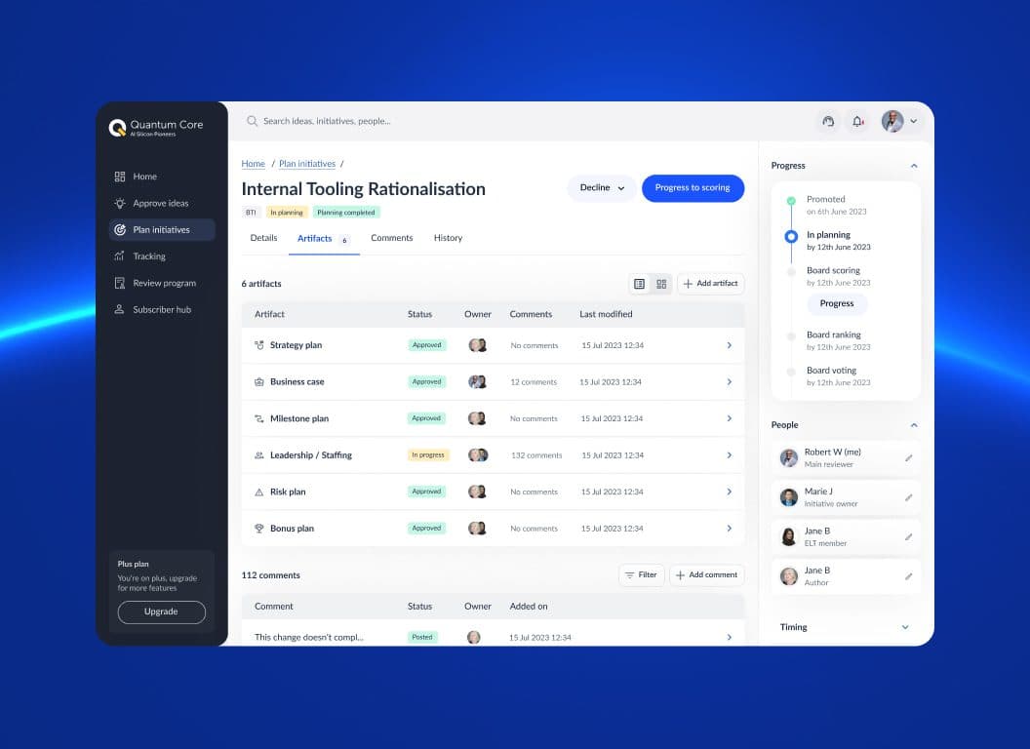Select the Board scoring progress step
The height and width of the screenshot is (749, 1030).
click(x=792, y=271)
